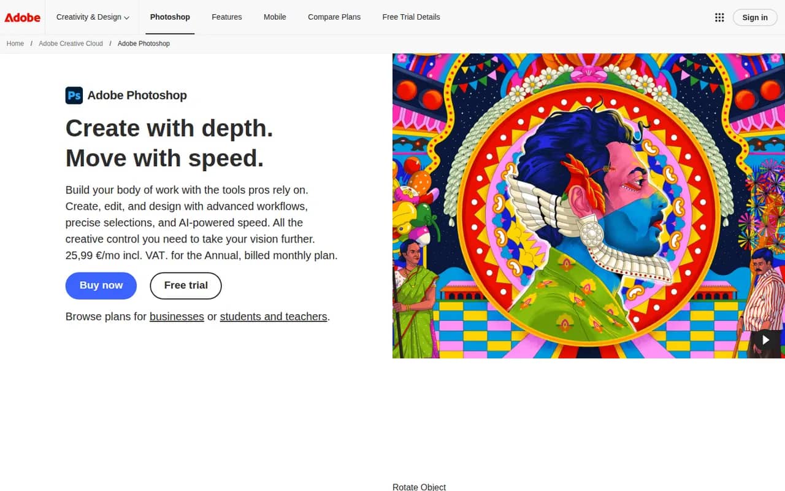Expand the Creativity & Design menu
Image resolution: width=785 pixels, height=491 pixels.
click(x=93, y=17)
